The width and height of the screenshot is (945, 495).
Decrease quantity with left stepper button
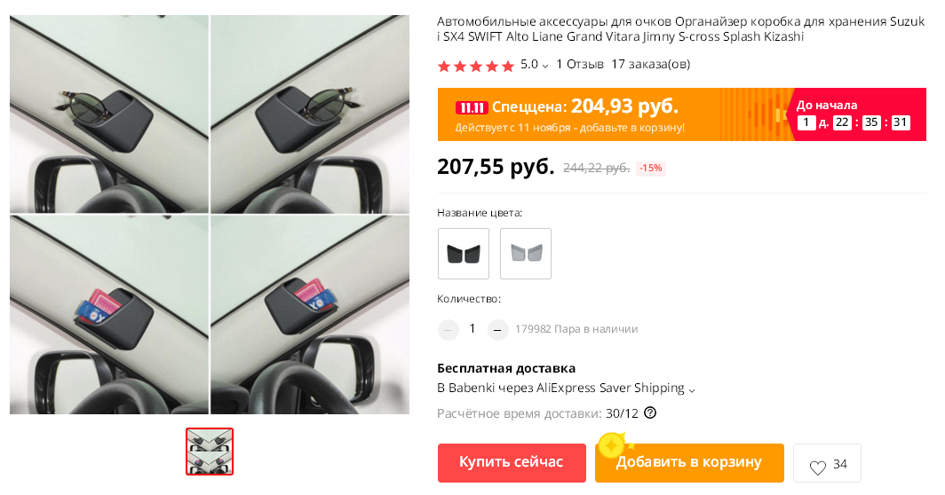pyautogui.click(x=448, y=329)
